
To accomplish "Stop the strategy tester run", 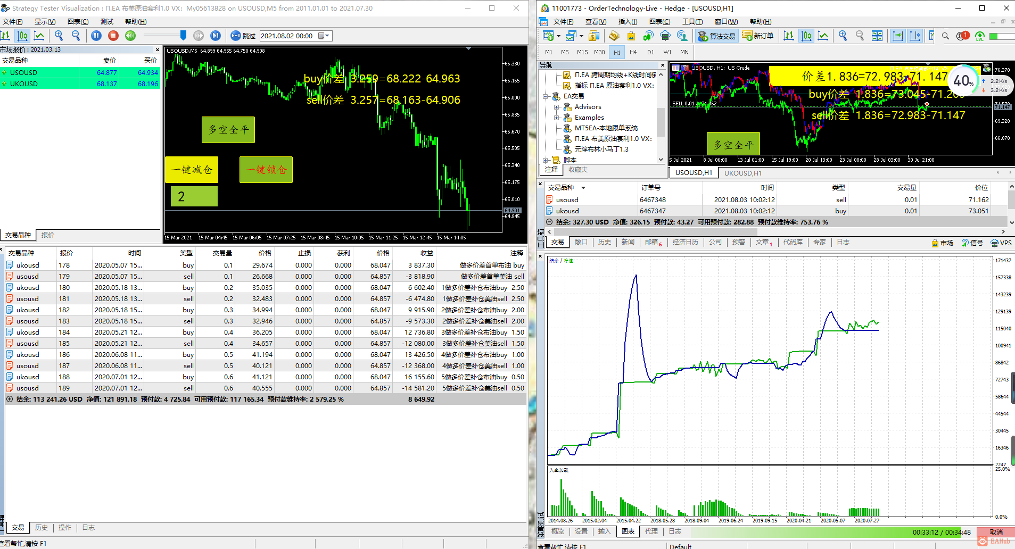I will click(x=113, y=36).
